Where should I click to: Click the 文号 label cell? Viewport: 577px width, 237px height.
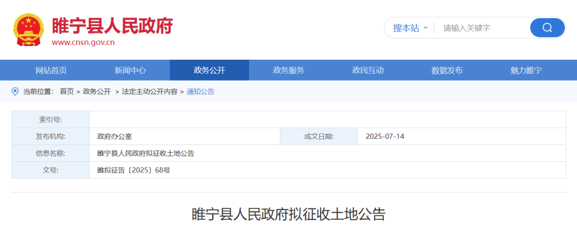(x=51, y=170)
